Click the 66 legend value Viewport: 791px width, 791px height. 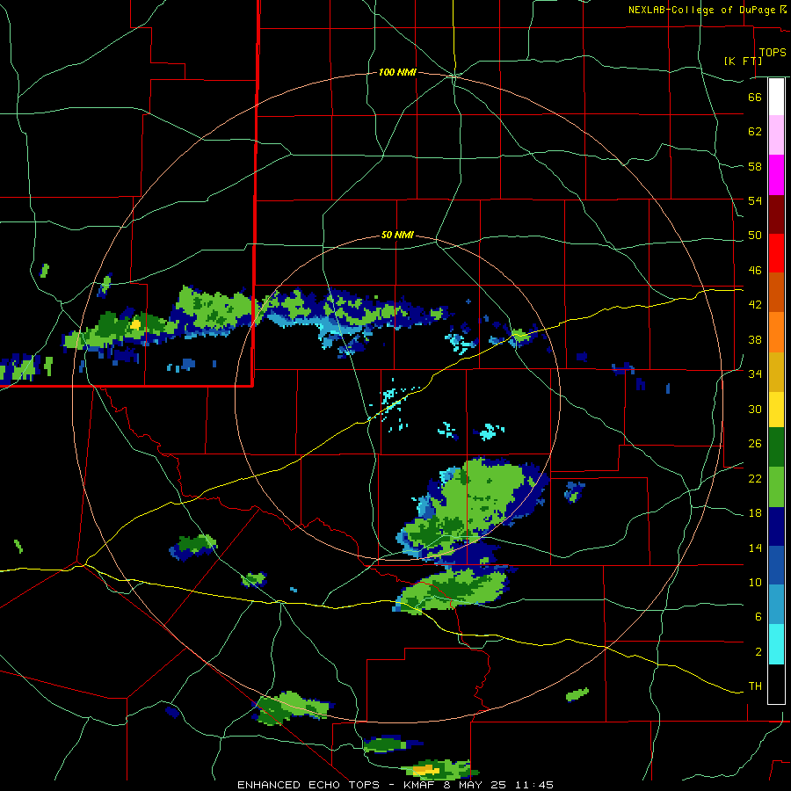point(755,97)
